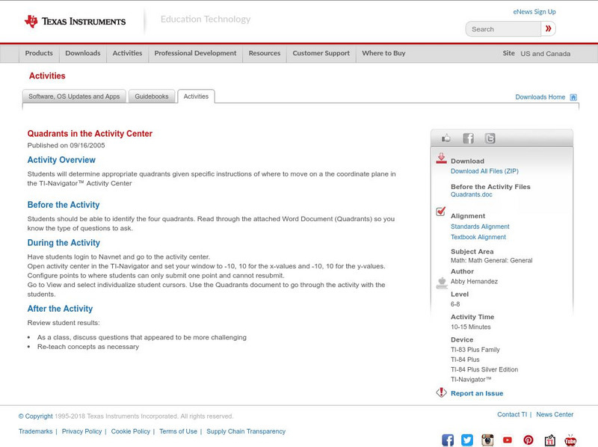Image resolution: width=598 pixels, height=447 pixels.
Task: Switch to the Guidebooks tab
Action: (152, 96)
